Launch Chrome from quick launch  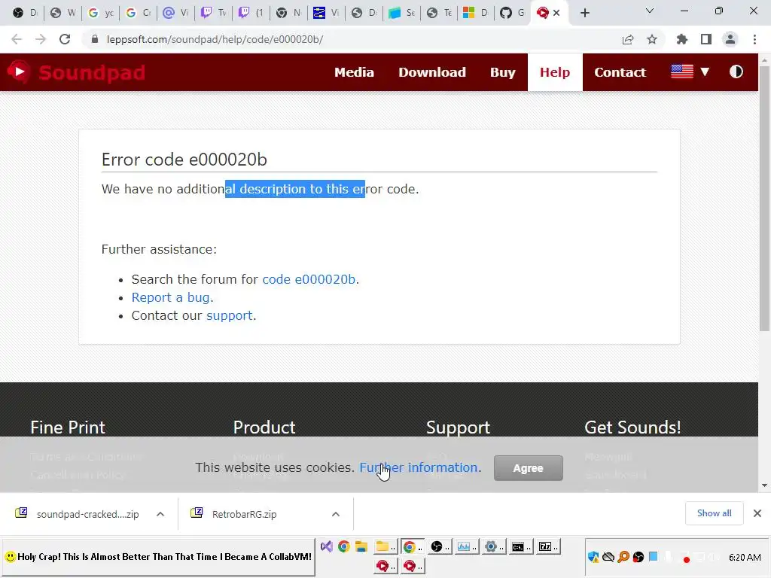click(343, 546)
